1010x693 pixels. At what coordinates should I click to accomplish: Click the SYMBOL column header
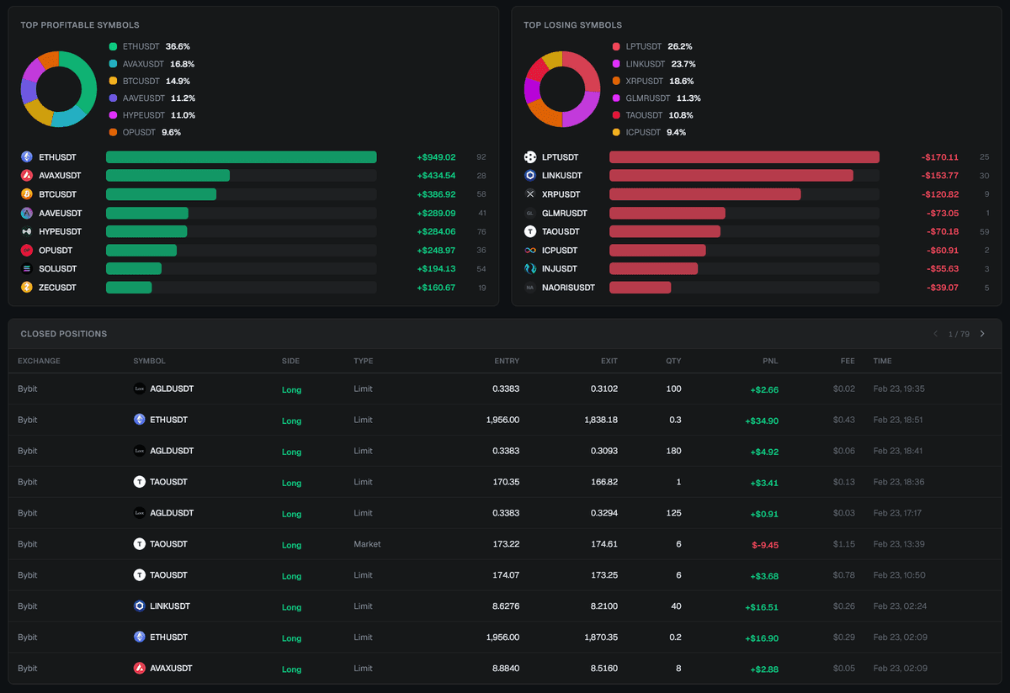coord(149,361)
